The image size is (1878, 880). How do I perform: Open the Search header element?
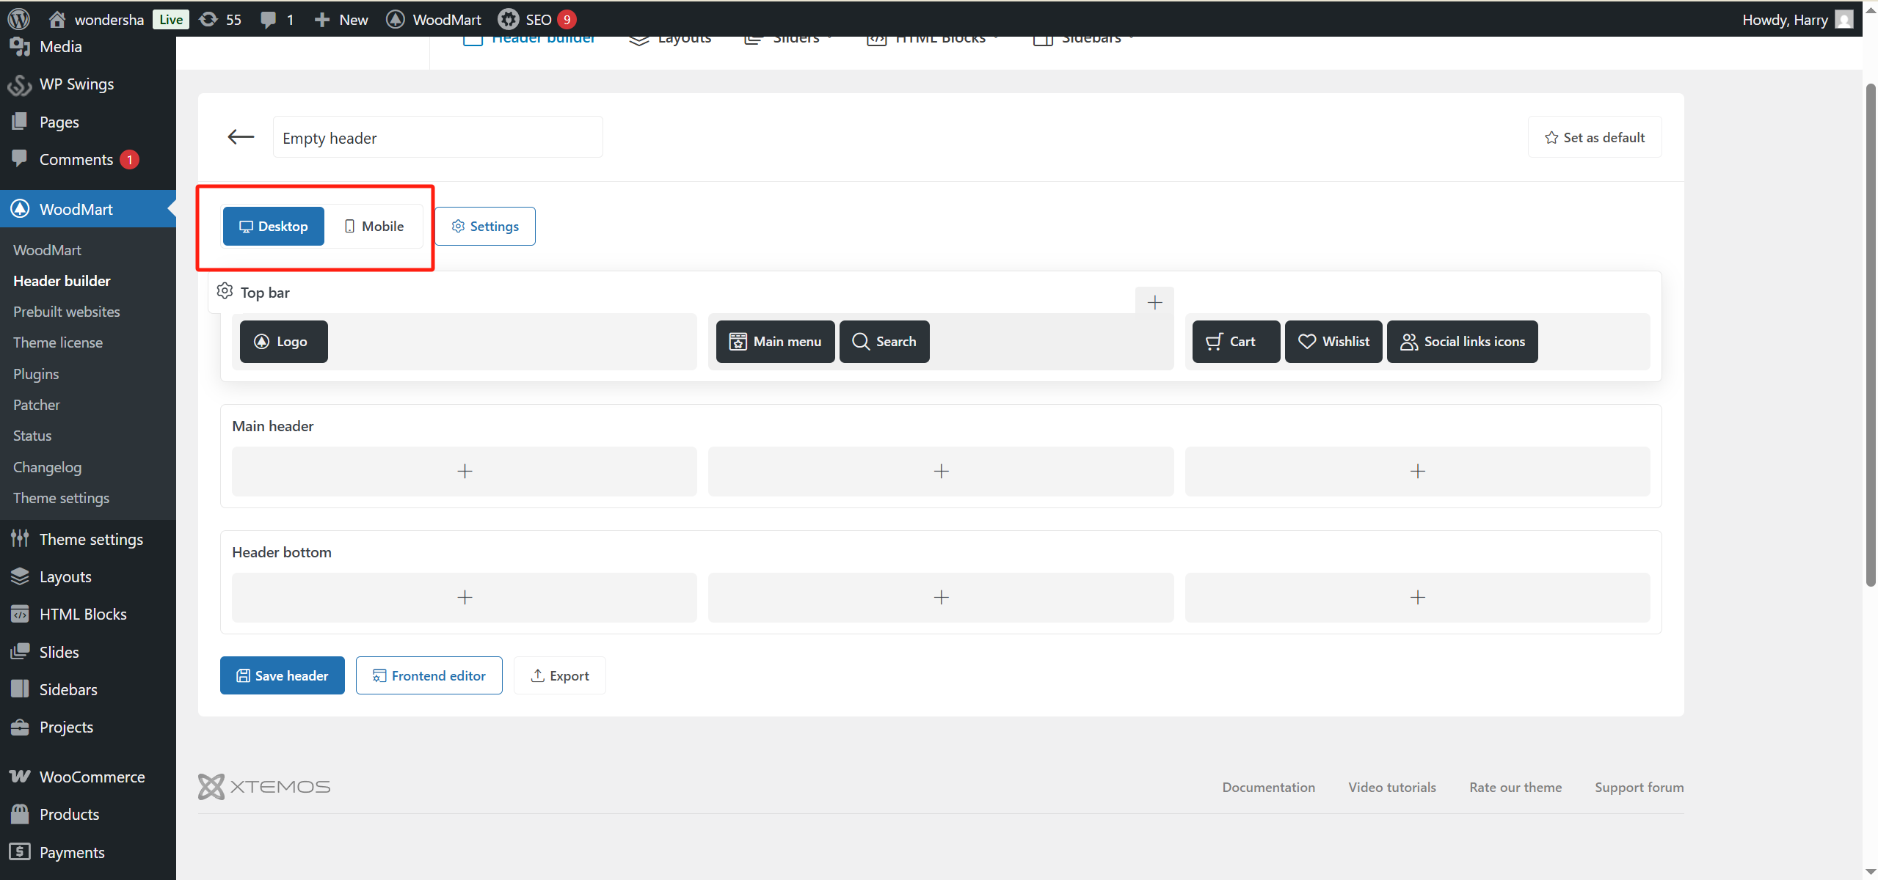[x=884, y=341]
